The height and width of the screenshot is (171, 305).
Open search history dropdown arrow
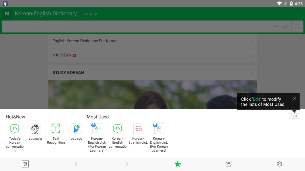(x=276, y=27)
